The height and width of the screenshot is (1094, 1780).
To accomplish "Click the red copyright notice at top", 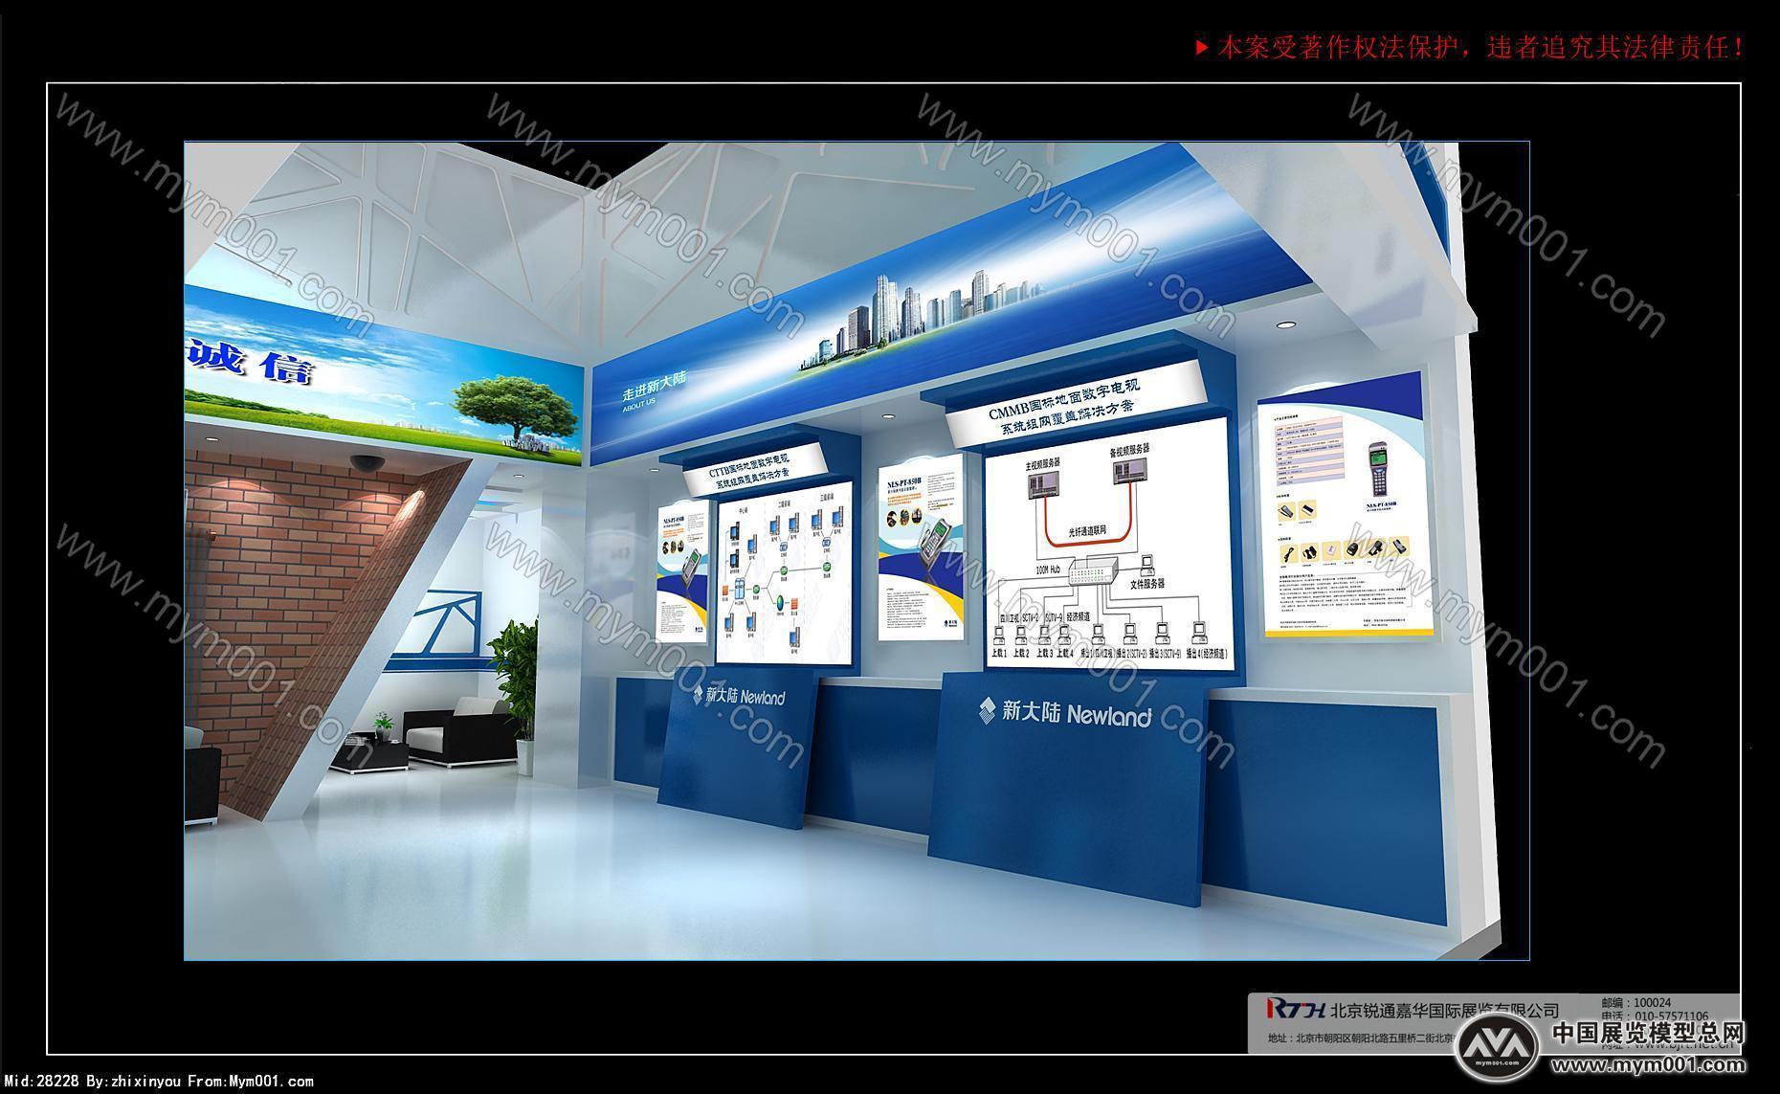I will click(x=1470, y=48).
